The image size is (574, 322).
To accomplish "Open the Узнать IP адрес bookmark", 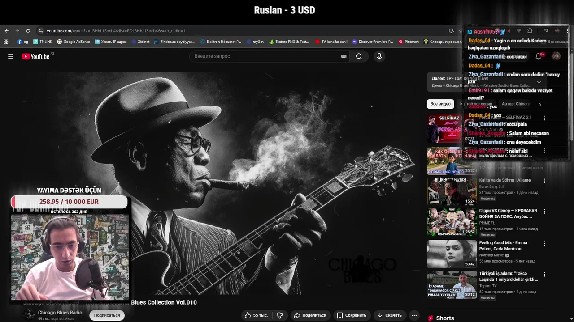I will point(110,42).
